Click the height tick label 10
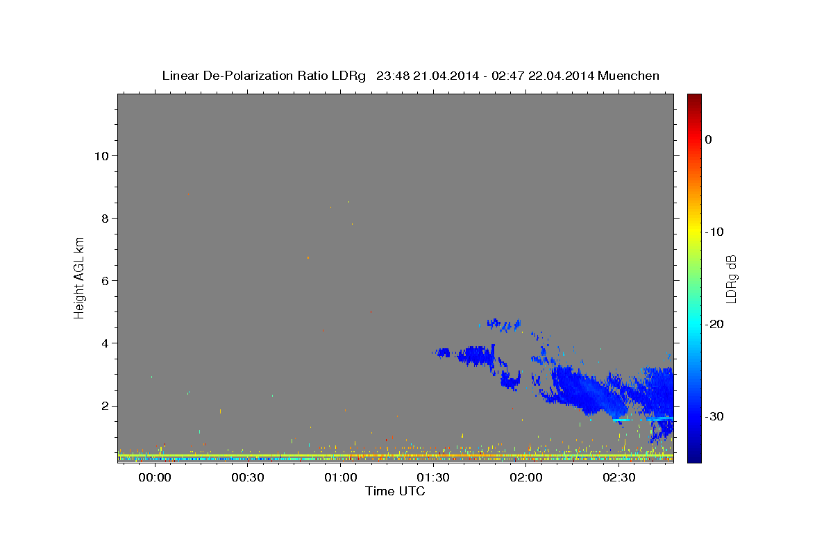The width and height of the screenshot is (833, 555). pyautogui.click(x=101, y=155)
